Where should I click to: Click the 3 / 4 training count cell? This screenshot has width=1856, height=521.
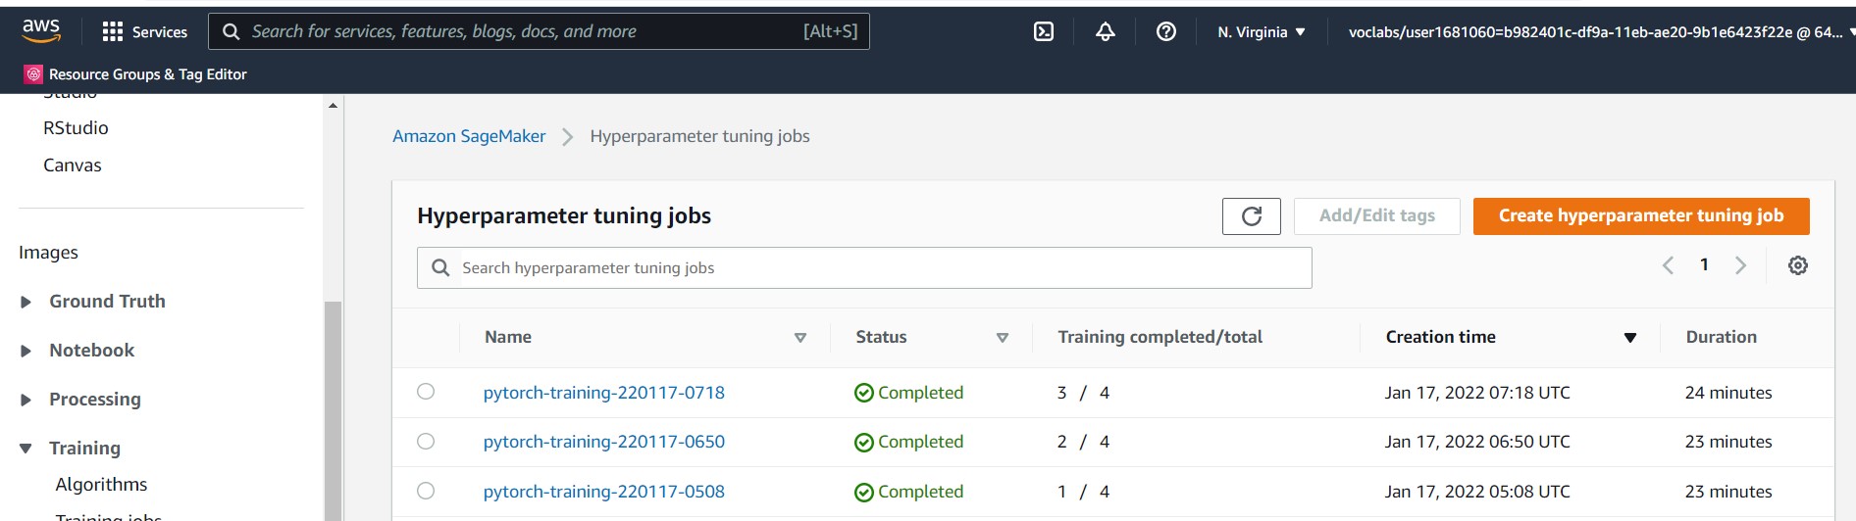[x=1083, y=393]
